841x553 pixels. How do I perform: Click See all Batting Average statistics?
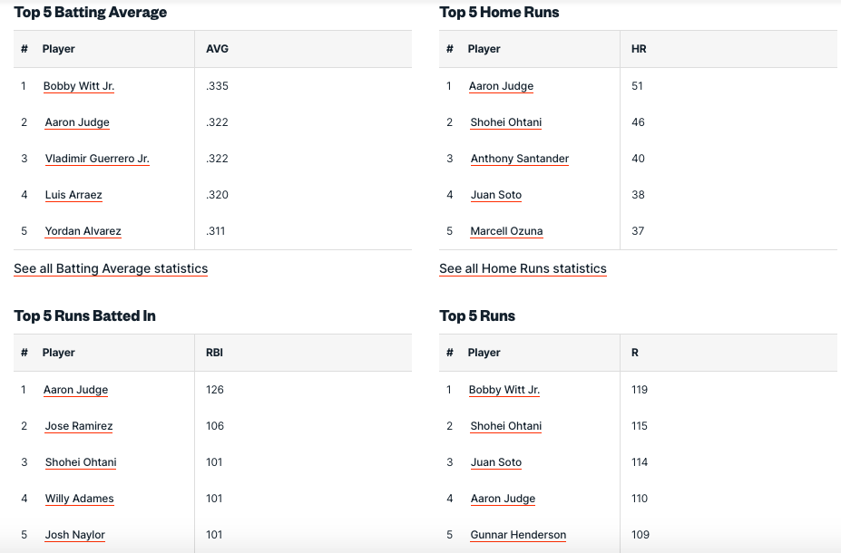pyautogui.click(x=111, y=268)
